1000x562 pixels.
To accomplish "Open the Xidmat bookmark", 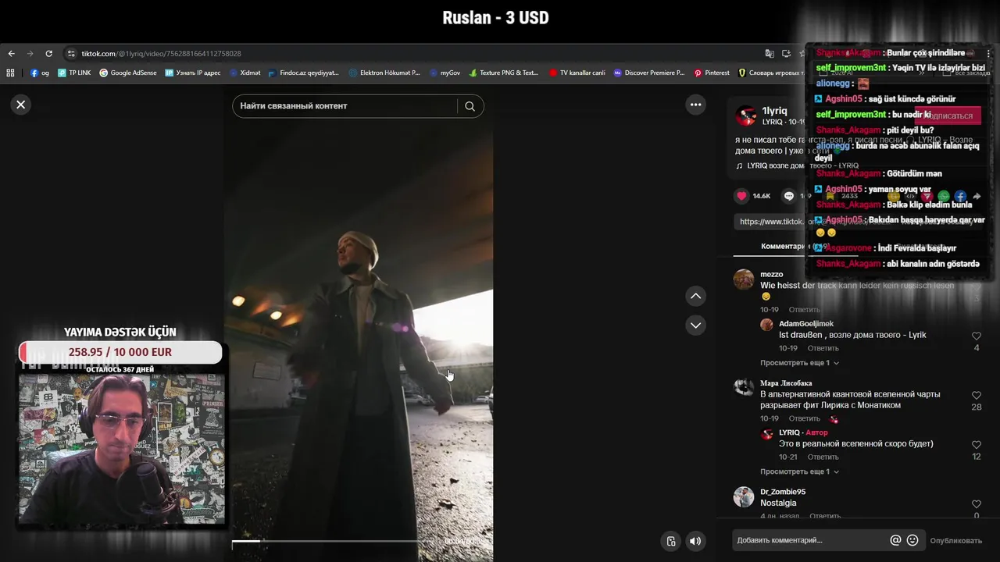I will pos(245,73).
